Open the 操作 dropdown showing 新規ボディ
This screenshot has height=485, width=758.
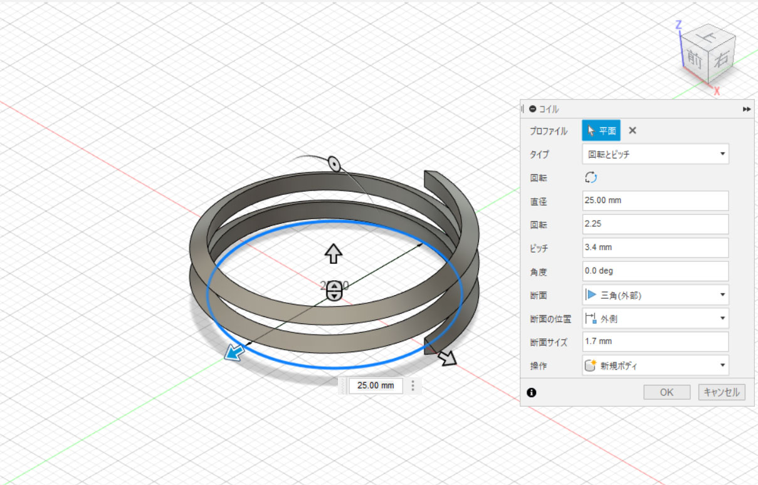point(656,365)
